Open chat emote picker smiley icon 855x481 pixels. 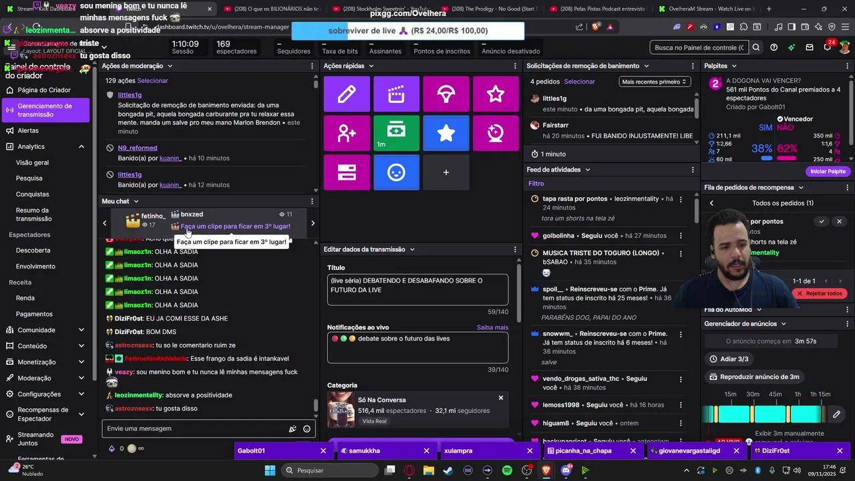[307, 429]
